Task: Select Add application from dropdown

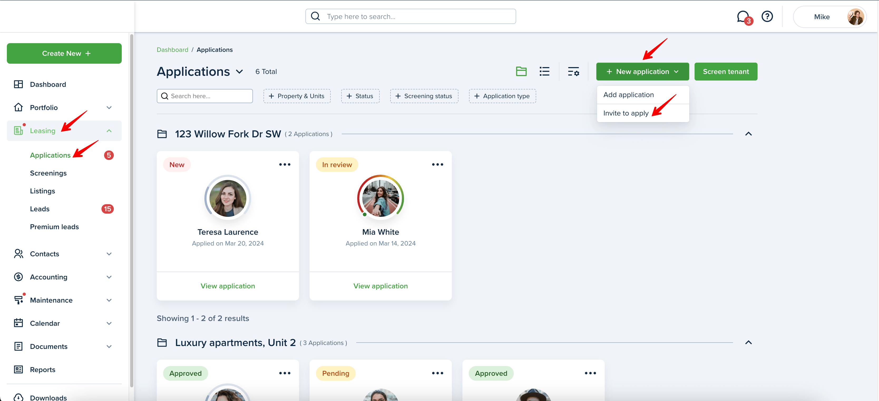Action: click(x=643, y=95)
